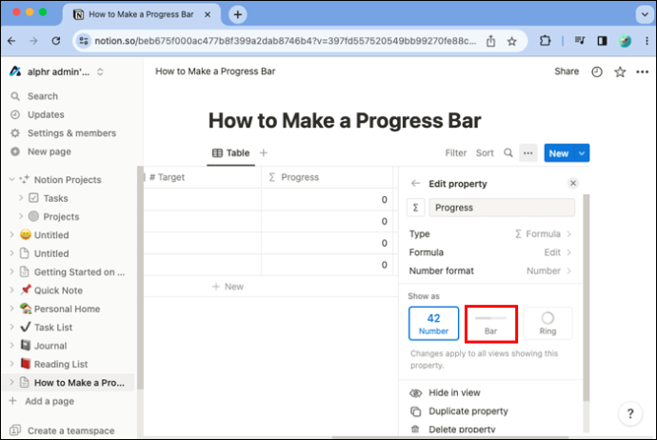The image size is (657, 440).
Task: Open the help question mark button
Action: coord(629,414)
